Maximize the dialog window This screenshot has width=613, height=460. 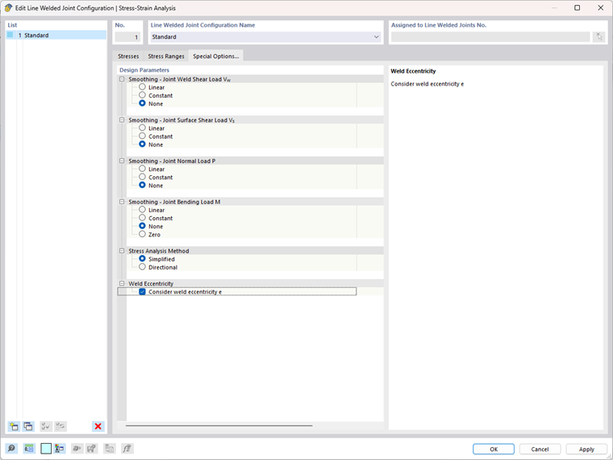click(577, 8)
